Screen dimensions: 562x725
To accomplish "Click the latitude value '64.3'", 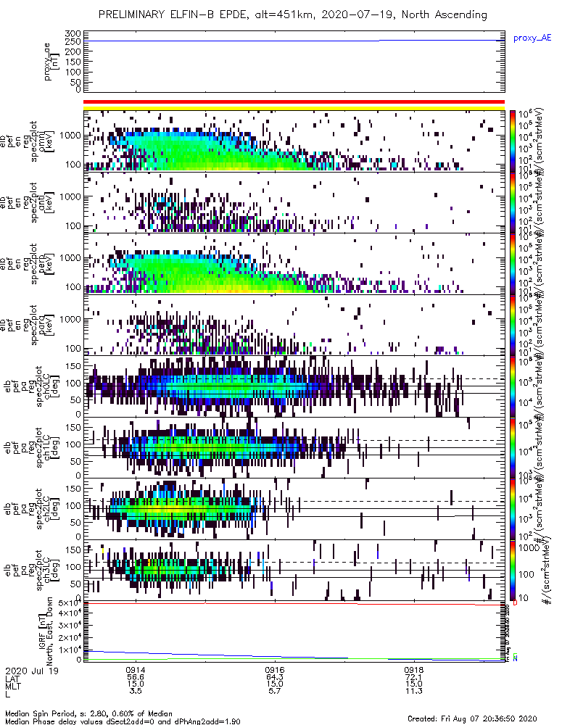I will tap(275, 677).
